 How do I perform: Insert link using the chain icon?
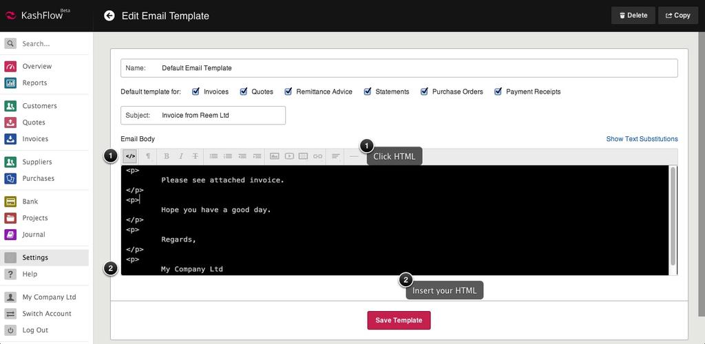pyautogui.click(x=317, y=156)
